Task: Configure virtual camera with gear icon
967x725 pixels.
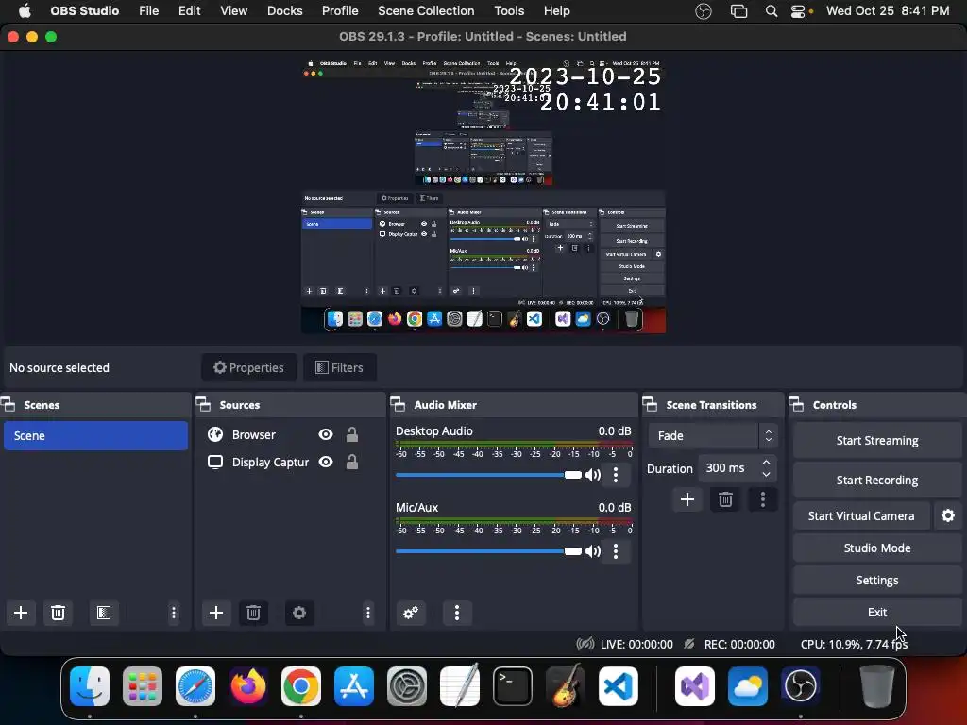Action: point(948,515)
